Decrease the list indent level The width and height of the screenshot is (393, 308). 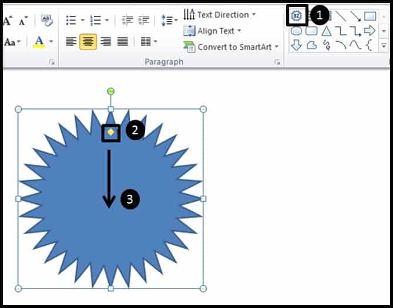click(x=127, y=21)
